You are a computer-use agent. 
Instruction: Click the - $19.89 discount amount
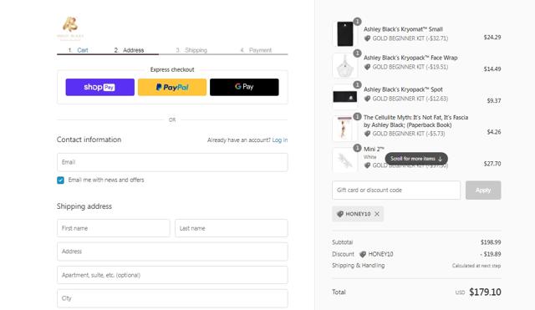coord(491,254)
